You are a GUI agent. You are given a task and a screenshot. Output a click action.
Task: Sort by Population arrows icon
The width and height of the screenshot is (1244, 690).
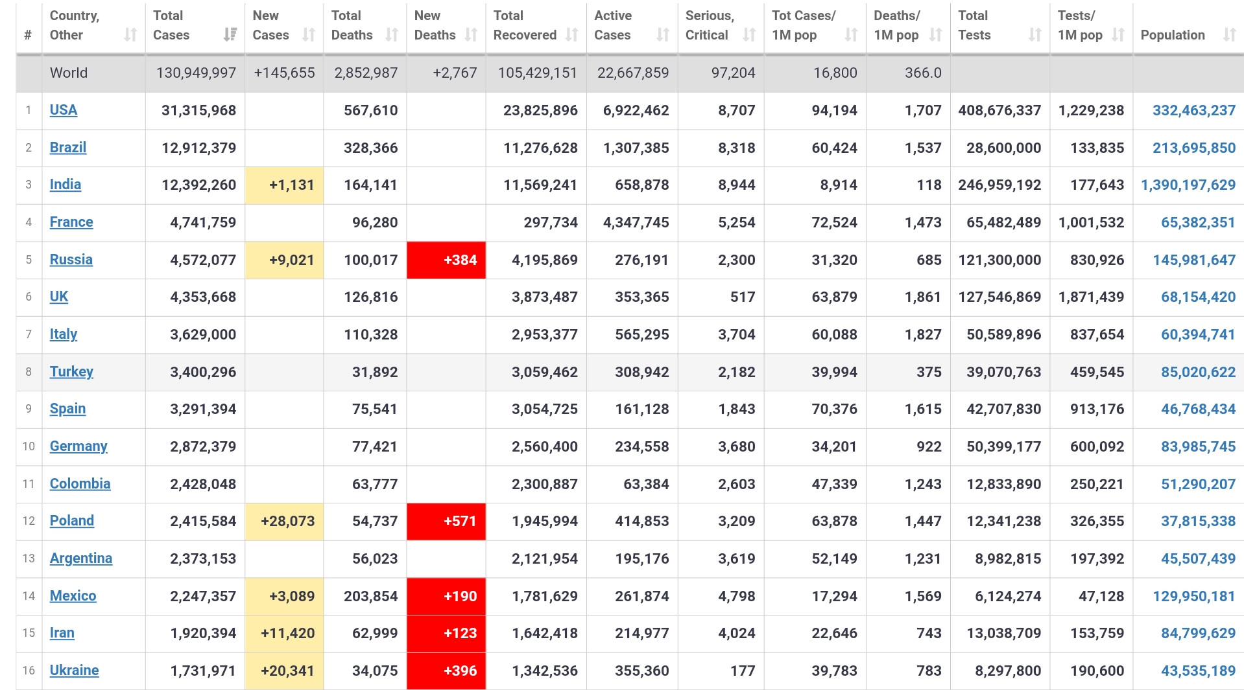point(1230,35)
